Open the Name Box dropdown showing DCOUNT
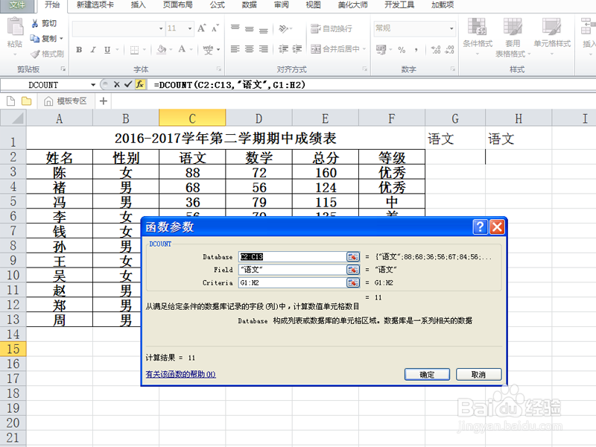596x447 pixels. (93, 84)
